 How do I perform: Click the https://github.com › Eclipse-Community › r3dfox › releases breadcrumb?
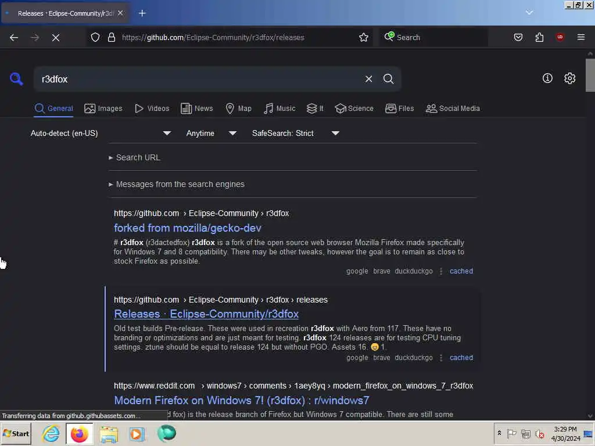pyautogui.click(x=220, y=300)
